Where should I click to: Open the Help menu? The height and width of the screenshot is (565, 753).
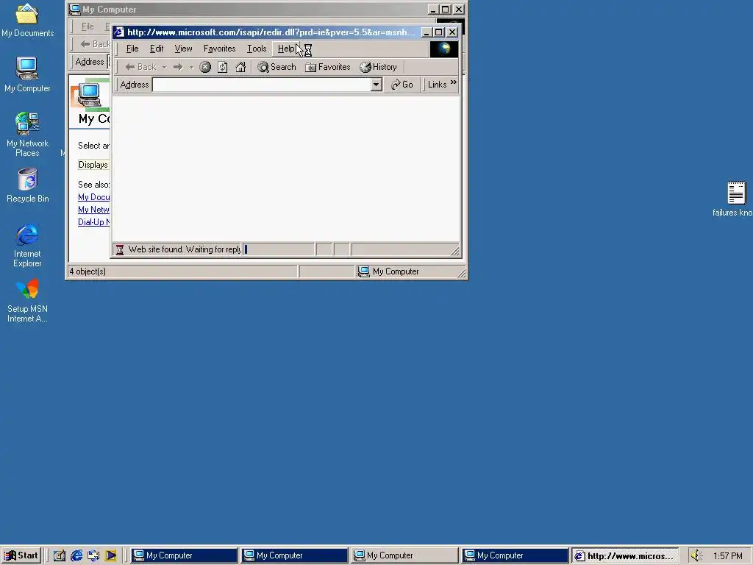[x=286, y=49]
